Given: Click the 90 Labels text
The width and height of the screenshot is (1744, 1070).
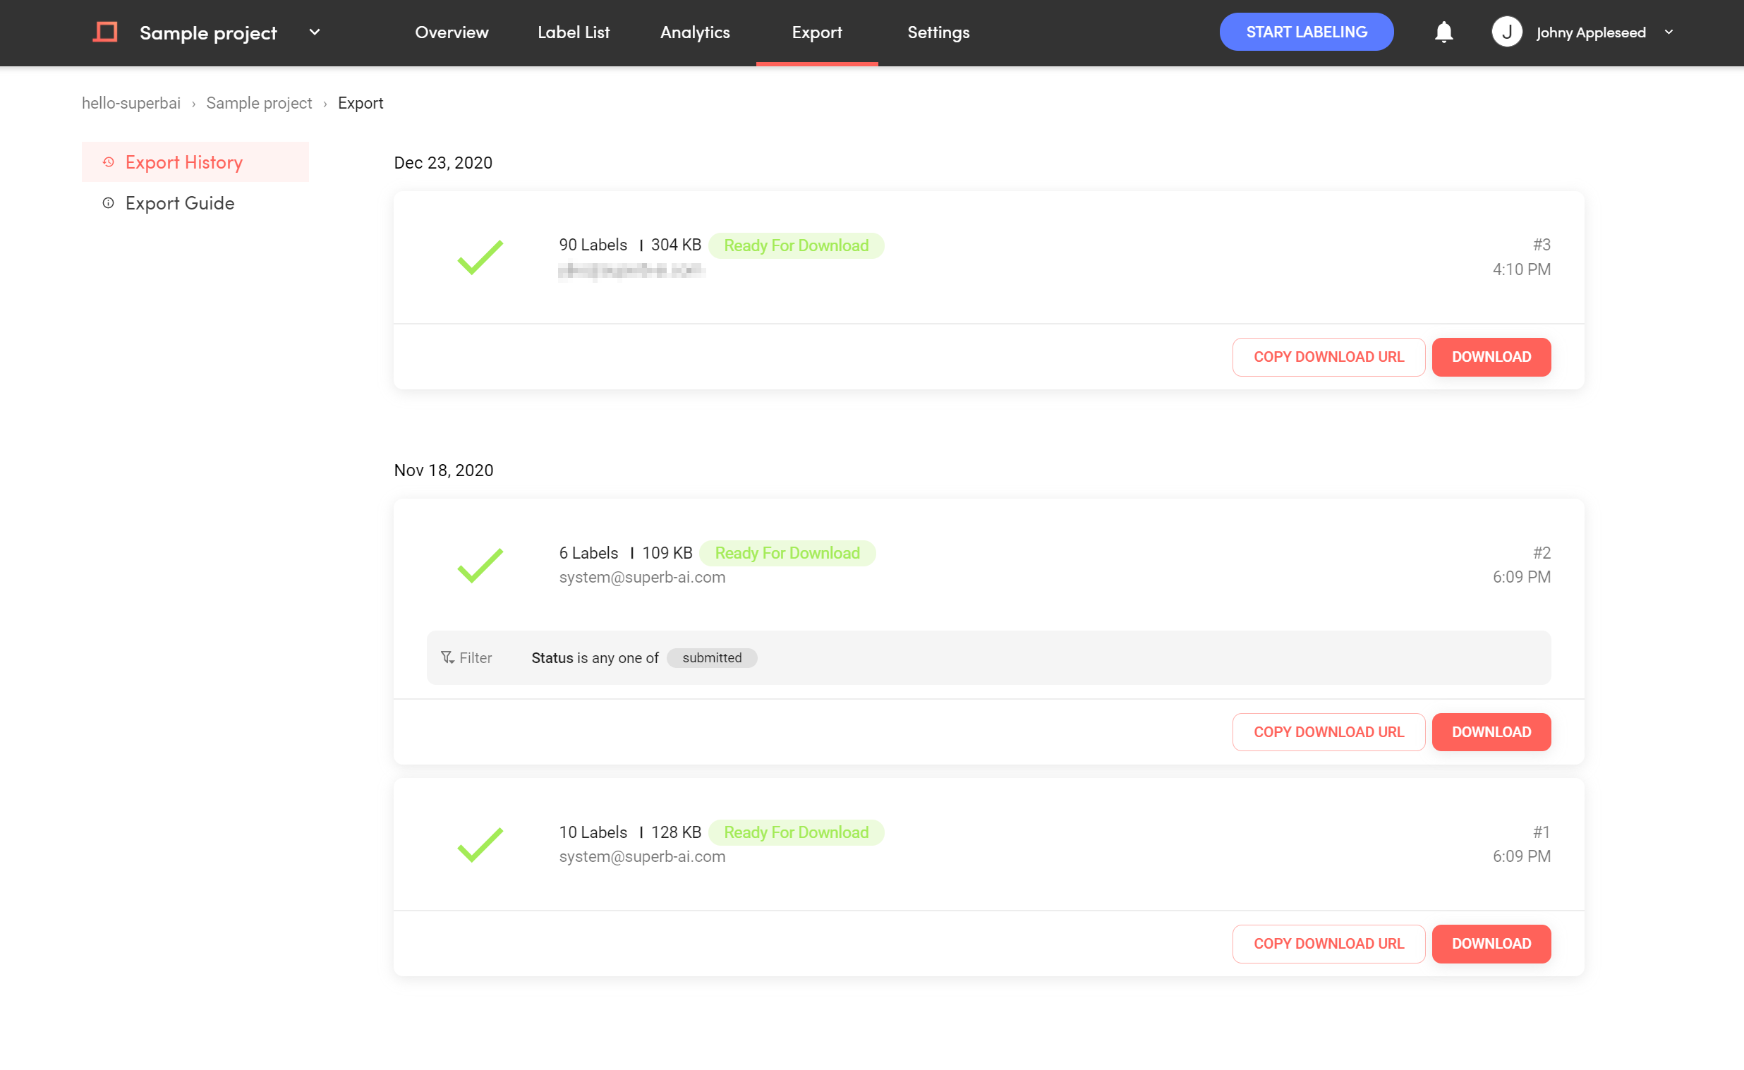Looking at the screenshot, I should 593,245.
